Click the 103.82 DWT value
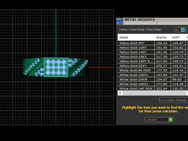The width and height of the screenshot is (188, 141). (178, 48)
